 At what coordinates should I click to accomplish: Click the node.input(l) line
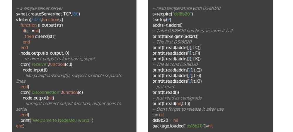coord(35,70)
